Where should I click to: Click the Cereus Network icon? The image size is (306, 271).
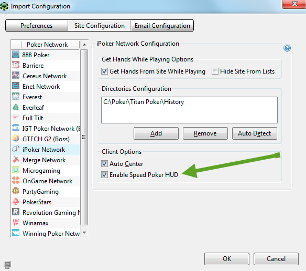(x=16, y=76)
